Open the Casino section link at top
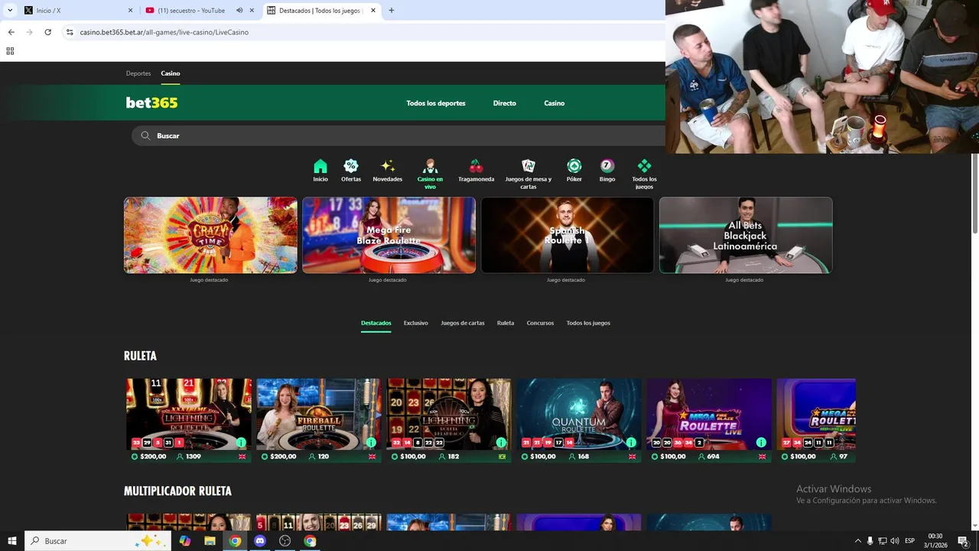This screenshot has width=979, height=551. 171,73
